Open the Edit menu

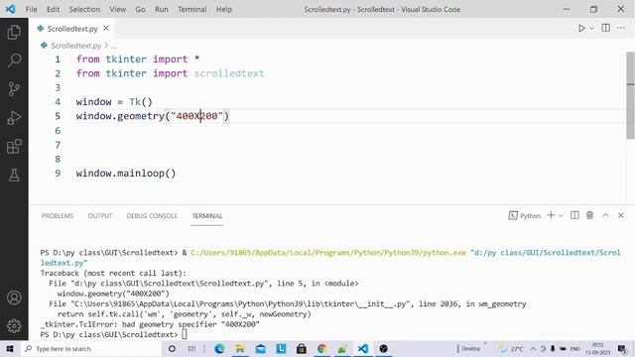(x=53, y=9)
